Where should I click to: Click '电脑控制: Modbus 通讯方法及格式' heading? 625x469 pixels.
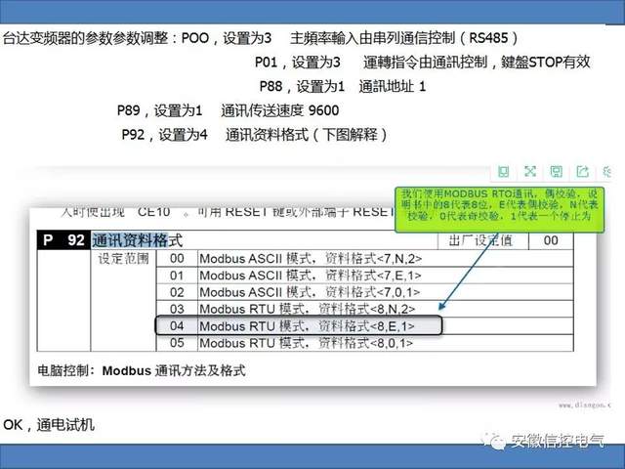point(142,370)
